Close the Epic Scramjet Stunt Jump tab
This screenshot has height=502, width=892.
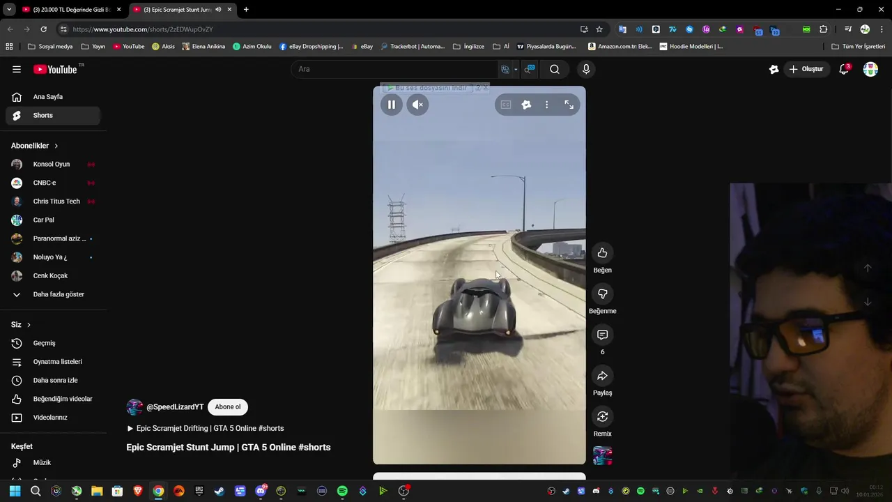(229, 10)
